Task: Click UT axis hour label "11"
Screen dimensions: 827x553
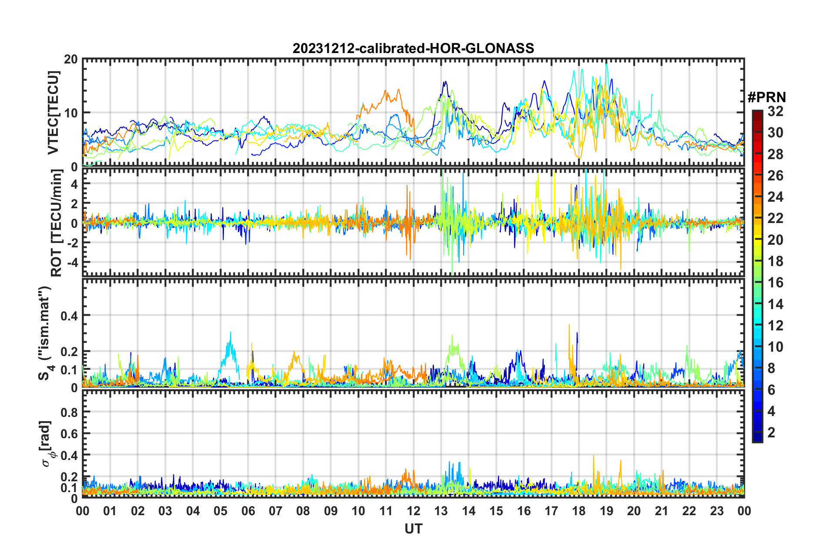Action: click(x=386, y=511)
